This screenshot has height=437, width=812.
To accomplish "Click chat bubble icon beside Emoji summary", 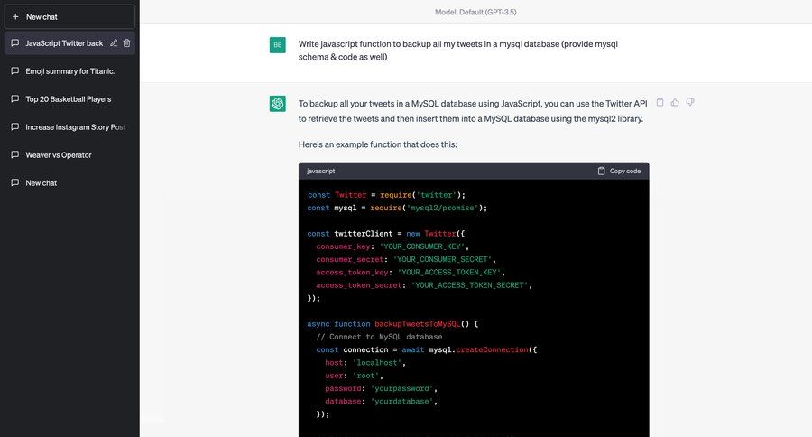I will [15, 71].
